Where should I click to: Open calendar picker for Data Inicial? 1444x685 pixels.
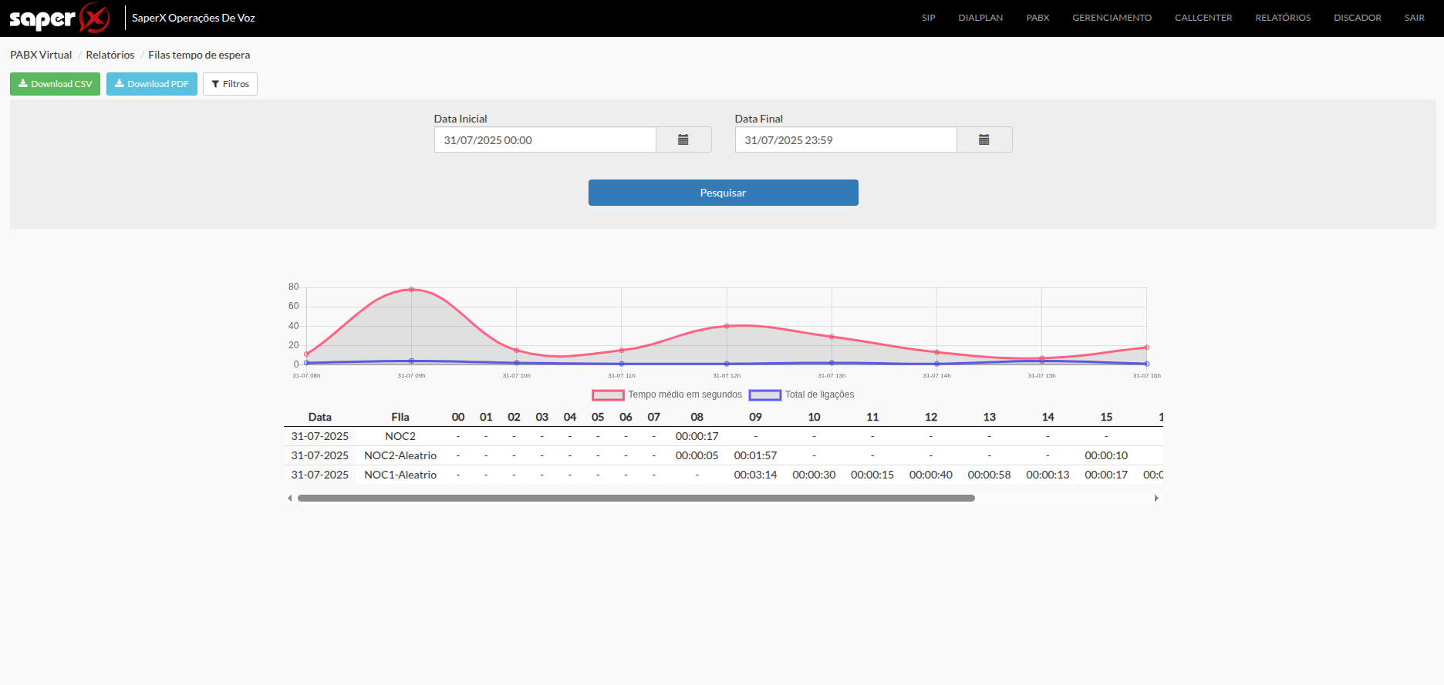click(683, 139)
